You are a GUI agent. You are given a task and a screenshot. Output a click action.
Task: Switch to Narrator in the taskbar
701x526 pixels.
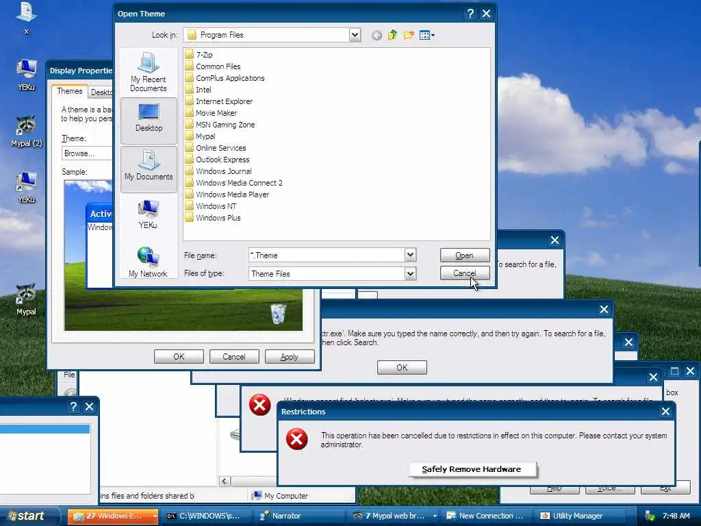300,516
